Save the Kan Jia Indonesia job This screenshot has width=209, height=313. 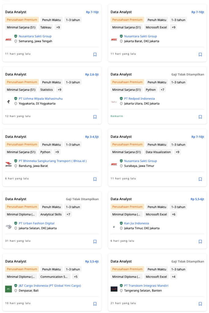(x=200, y=241)
